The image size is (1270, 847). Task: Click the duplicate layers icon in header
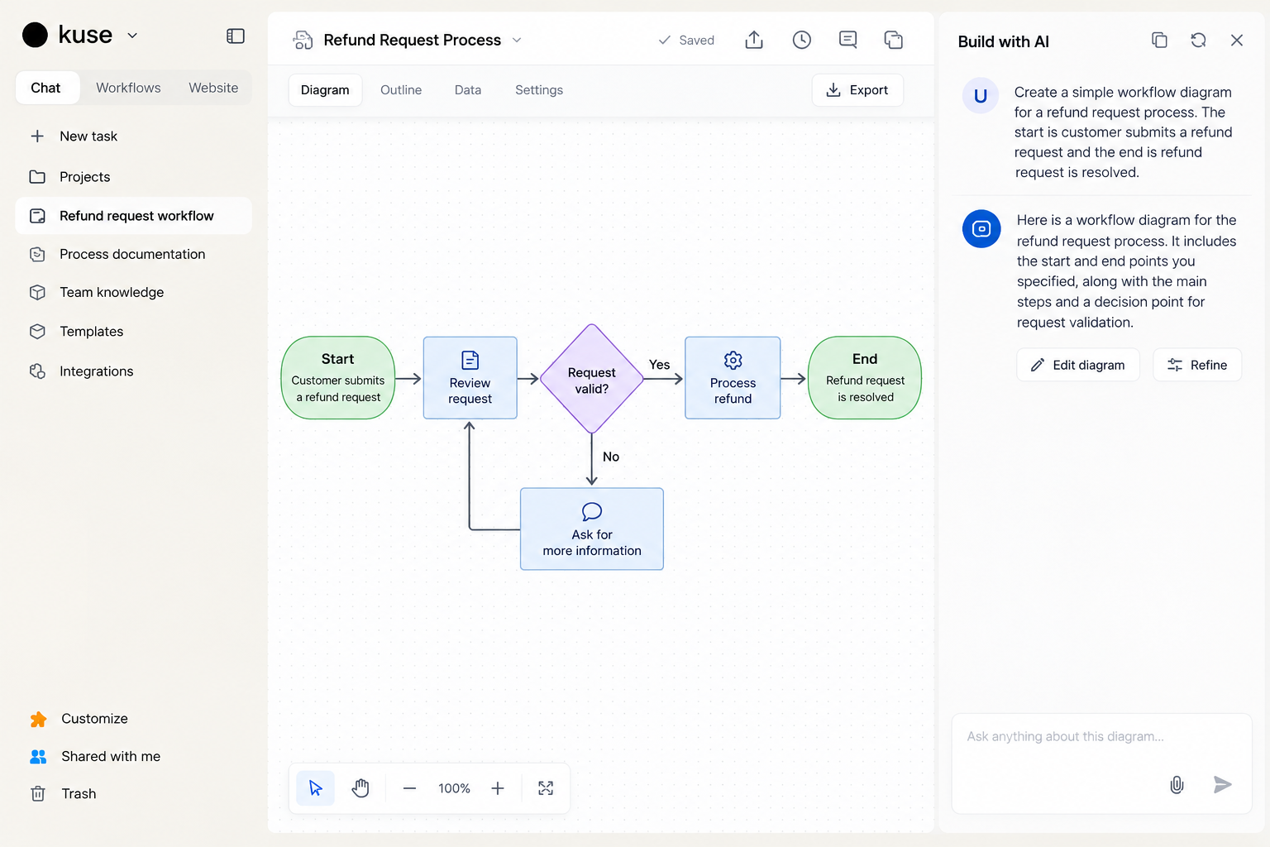pyautogui.click(x=894, y=40)
